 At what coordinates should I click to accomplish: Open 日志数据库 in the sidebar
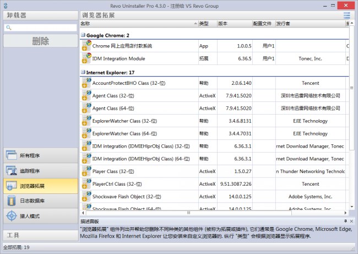(x=41, y=201)
